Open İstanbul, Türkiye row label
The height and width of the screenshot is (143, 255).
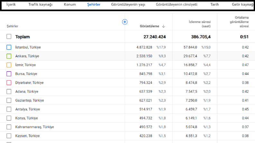[x=28, y=47]
